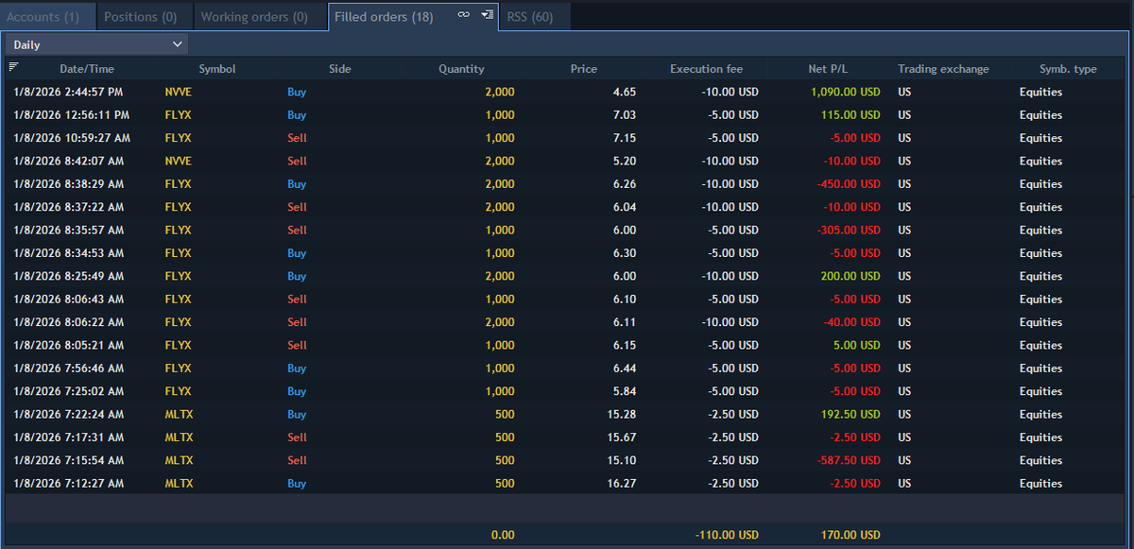Click MLTX symbol in the 7:12:27 AM row
This screenshot has width=1134, height=549.
click(179, 483)
